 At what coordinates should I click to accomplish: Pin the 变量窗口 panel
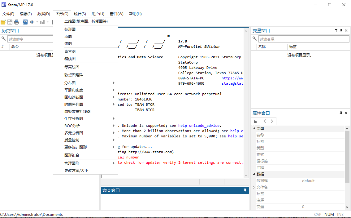click(x=341, y=30)
